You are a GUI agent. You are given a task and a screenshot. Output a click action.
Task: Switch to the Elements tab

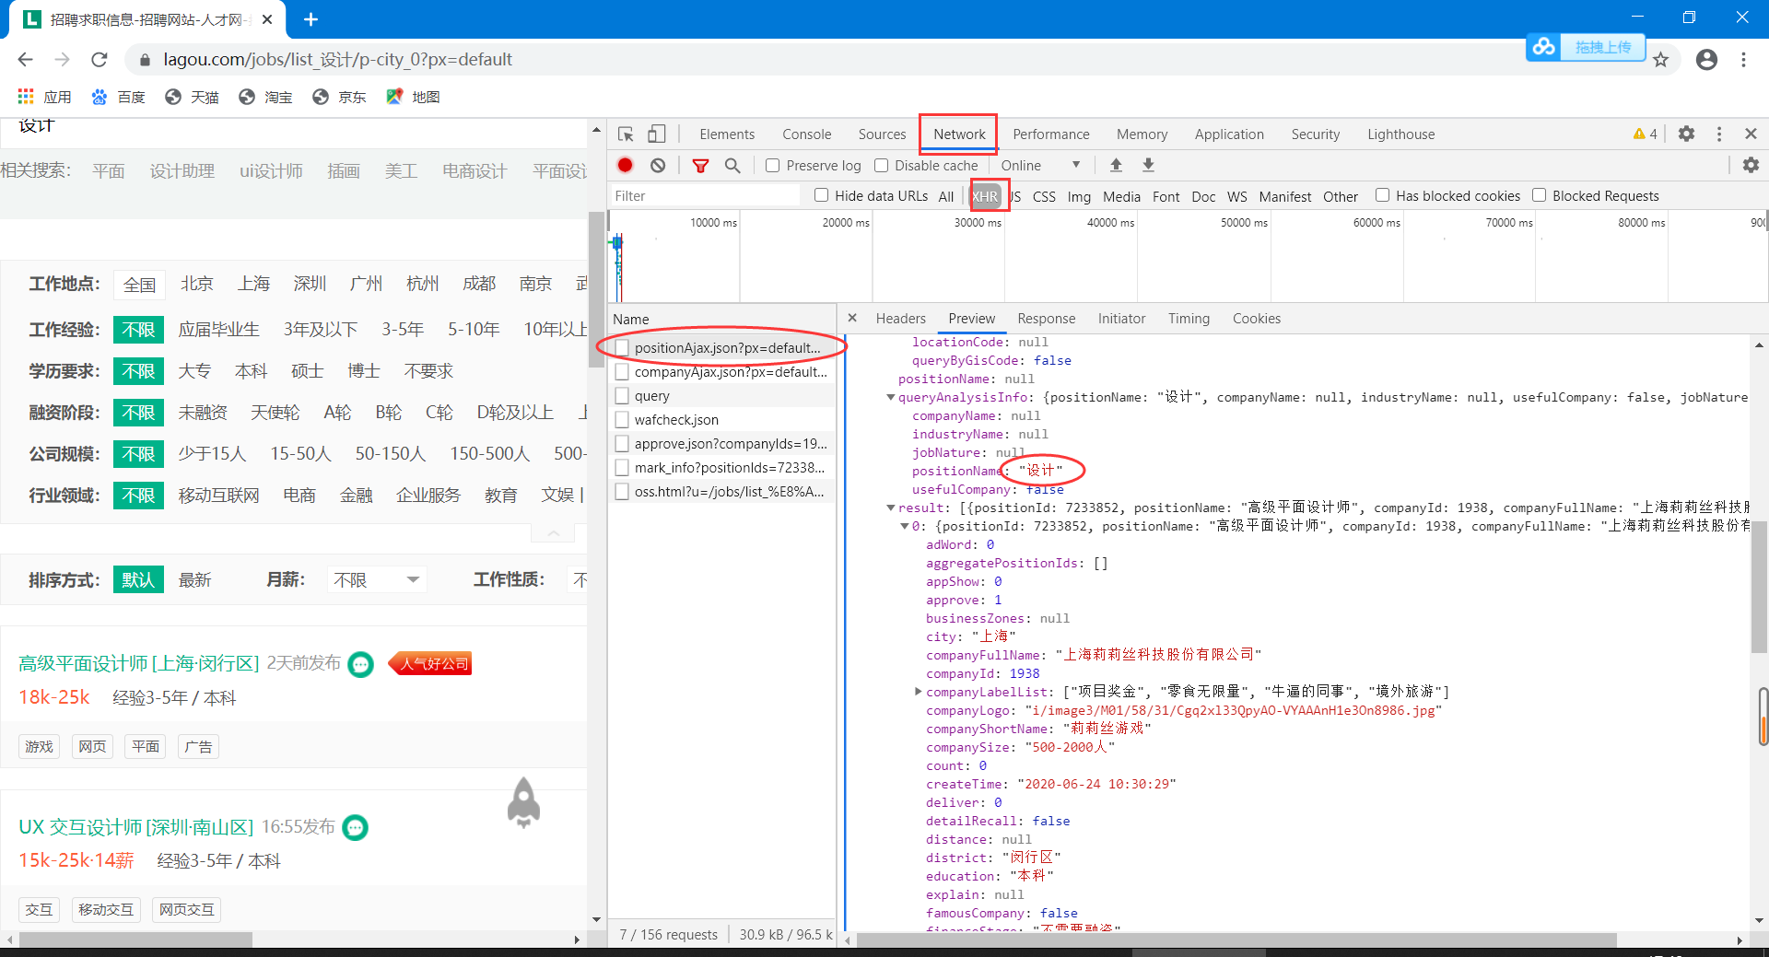pos(727,134)
